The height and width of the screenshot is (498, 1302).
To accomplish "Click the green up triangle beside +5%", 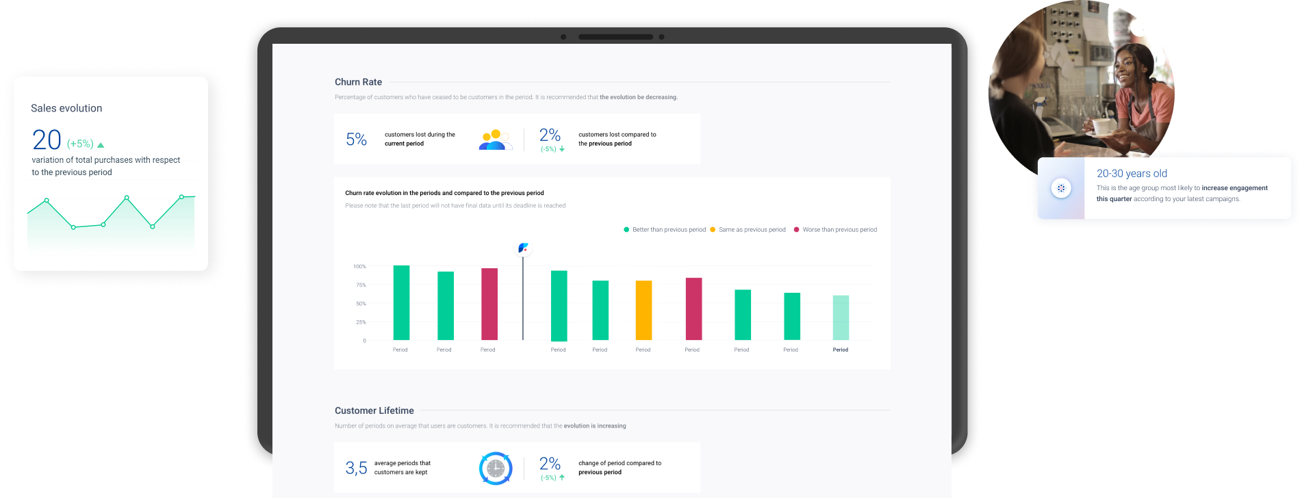I will [x=101, y=145].
